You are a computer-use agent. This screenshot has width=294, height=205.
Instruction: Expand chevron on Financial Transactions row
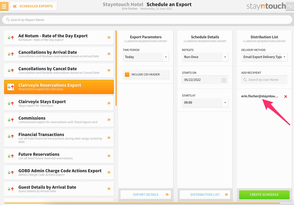click(x=109, y=138)
